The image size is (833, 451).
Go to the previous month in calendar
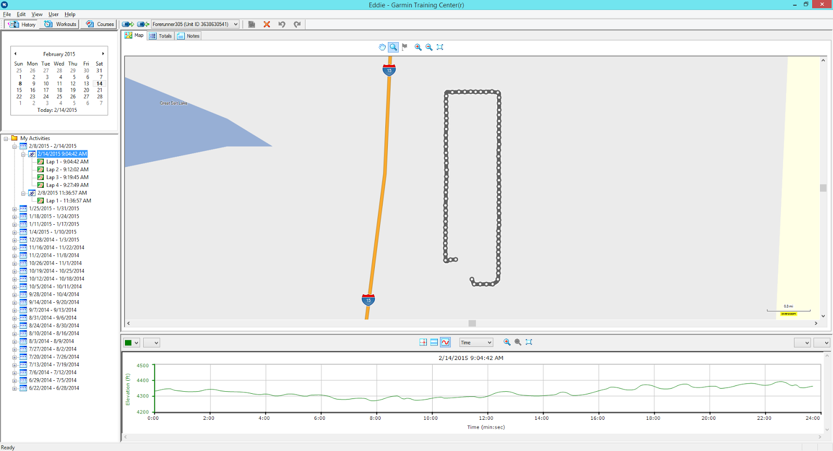[16, 54]
